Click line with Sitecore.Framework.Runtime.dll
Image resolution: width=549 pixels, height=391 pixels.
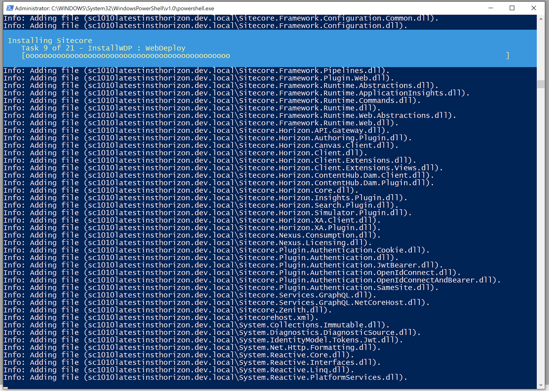(x=192, y=108)
